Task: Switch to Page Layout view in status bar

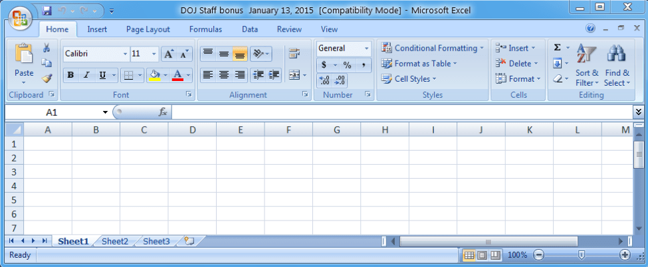Action: coord(483,256)
